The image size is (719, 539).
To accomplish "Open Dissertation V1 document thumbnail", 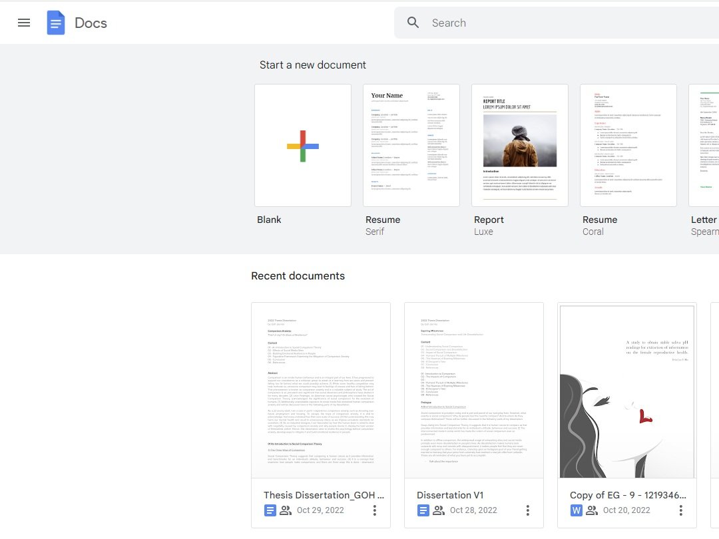I will (x=474, y=390).
